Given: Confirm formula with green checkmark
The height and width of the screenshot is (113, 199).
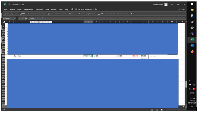Looking at the screenshot, I should point(23,18).
